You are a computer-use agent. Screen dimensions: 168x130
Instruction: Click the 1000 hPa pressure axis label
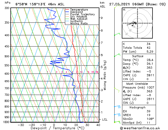click(x=6, y=122)
